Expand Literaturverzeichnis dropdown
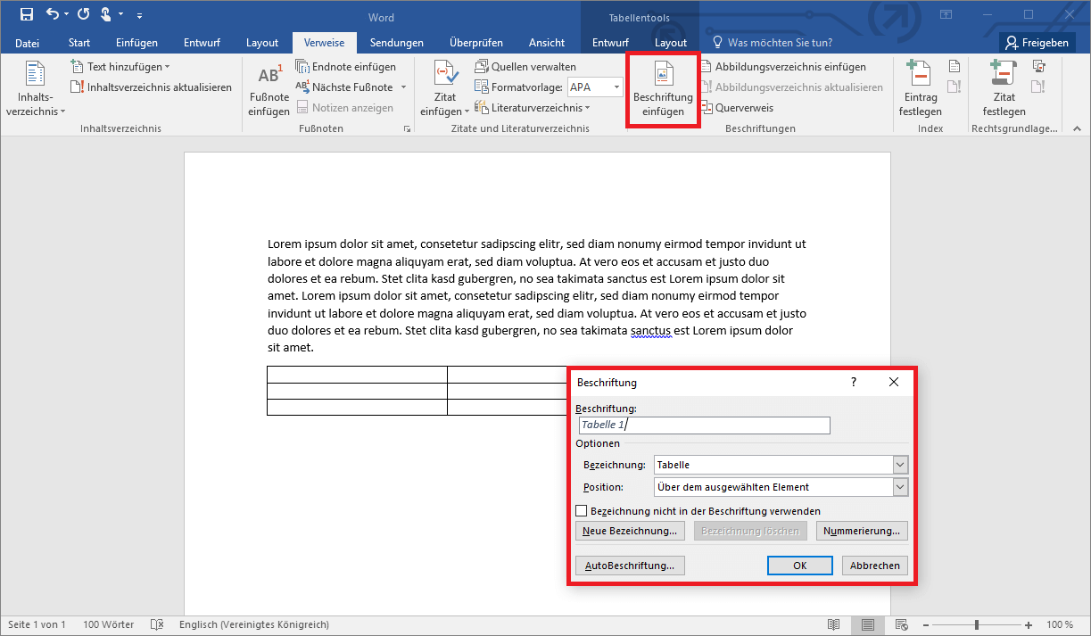 pos(588,108)
